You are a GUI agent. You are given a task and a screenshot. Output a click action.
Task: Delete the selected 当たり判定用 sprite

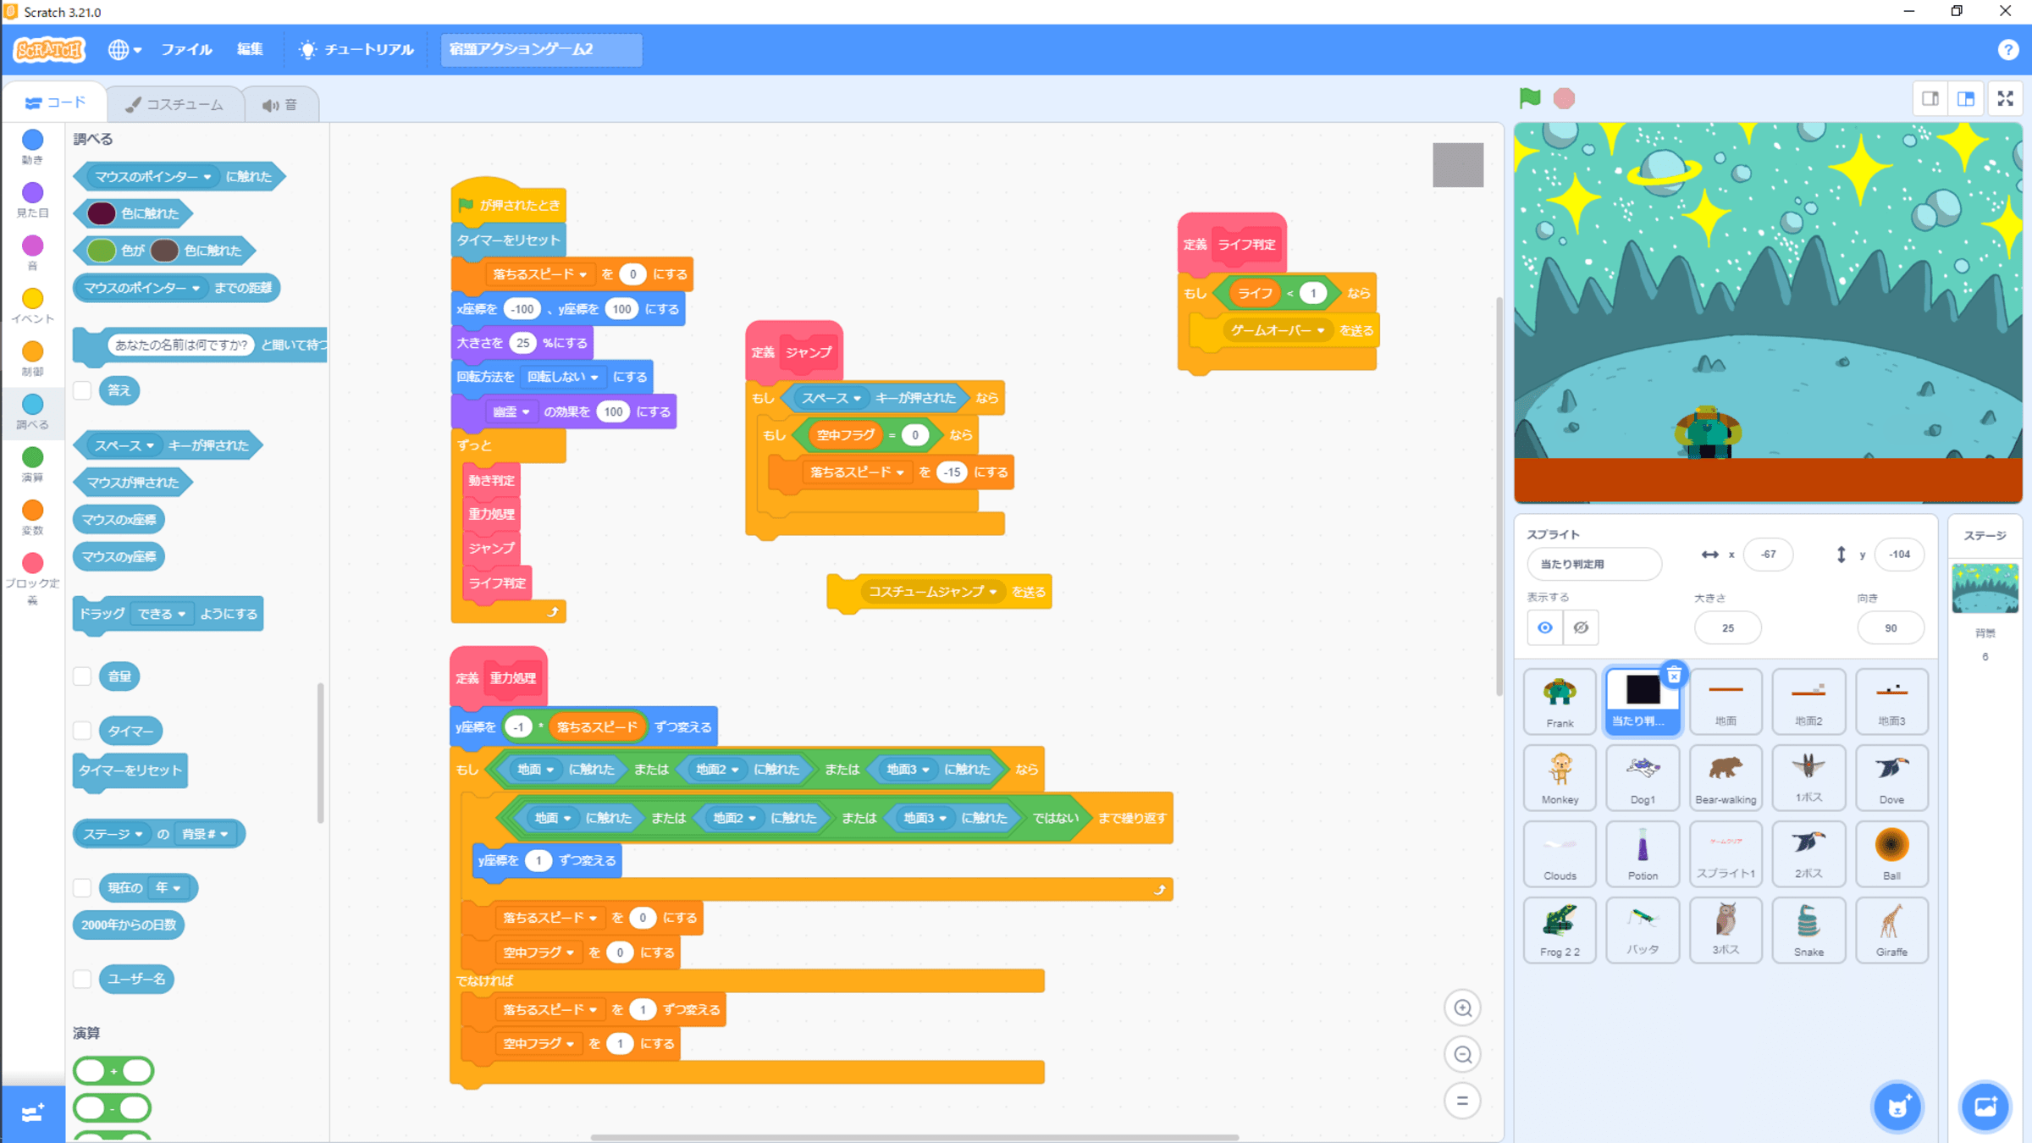[x=1674, y=675]
